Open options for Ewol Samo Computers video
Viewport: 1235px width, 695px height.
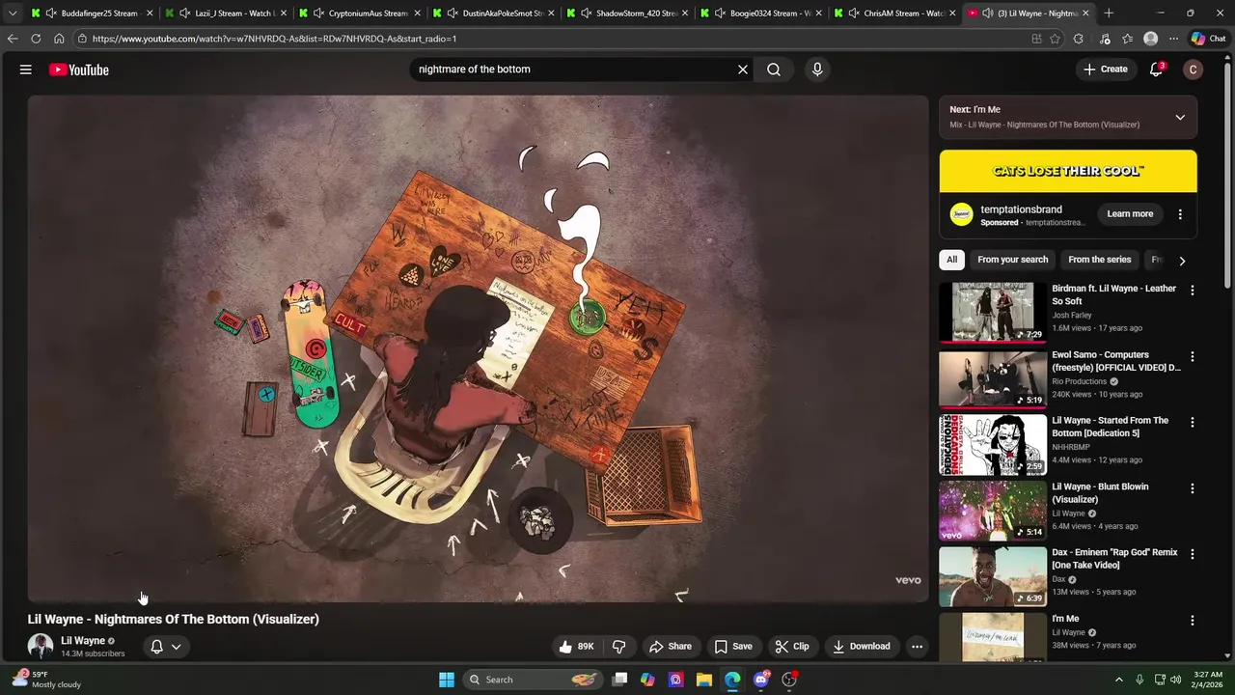click(x=1193, y=357)
